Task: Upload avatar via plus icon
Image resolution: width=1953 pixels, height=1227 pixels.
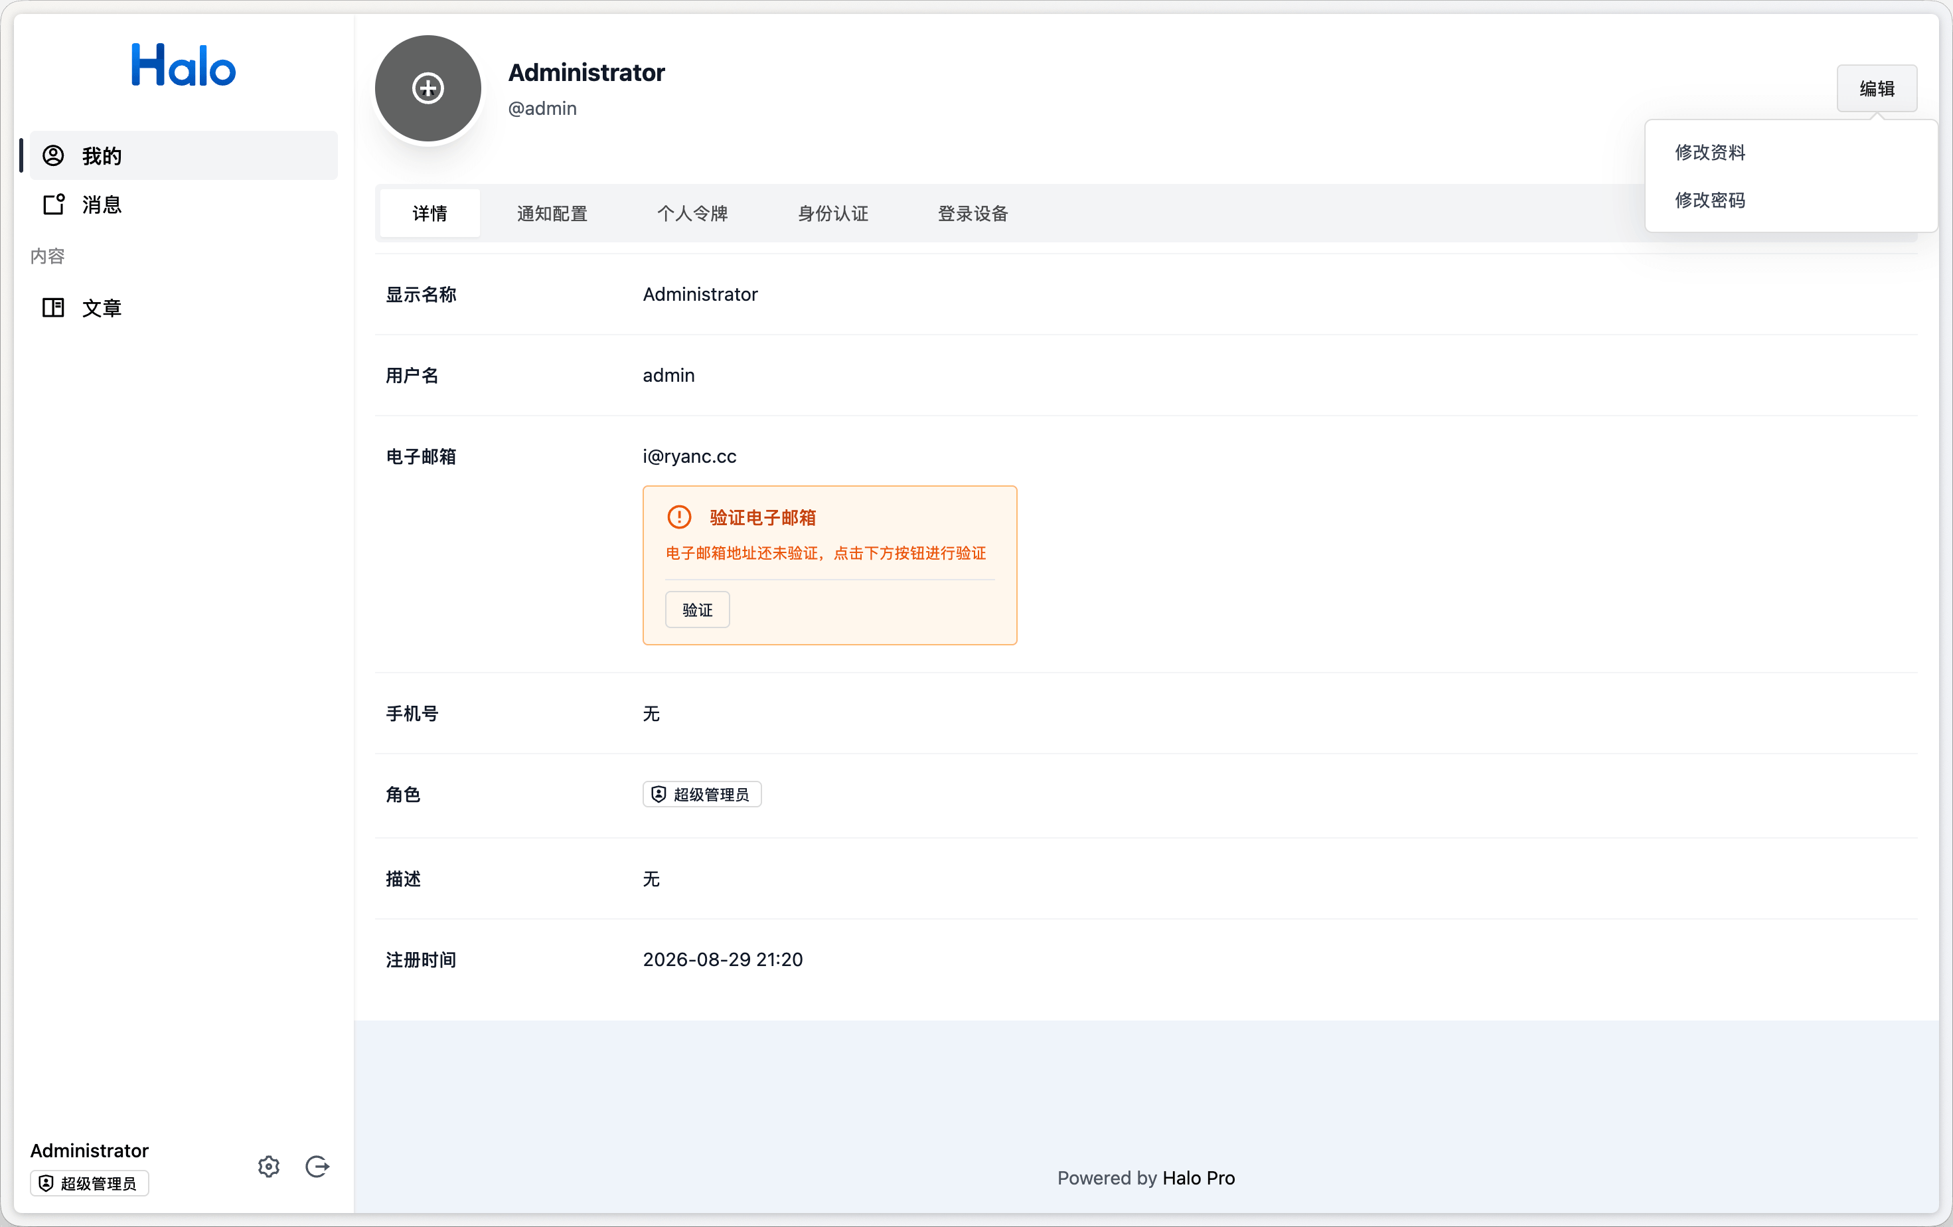Action: click(428, 88)
